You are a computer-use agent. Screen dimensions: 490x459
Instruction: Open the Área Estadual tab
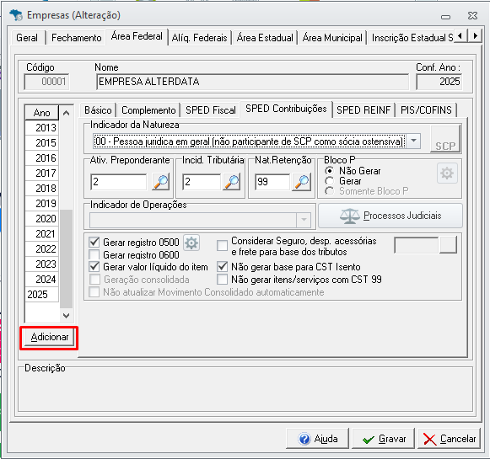tap(265, 38)
